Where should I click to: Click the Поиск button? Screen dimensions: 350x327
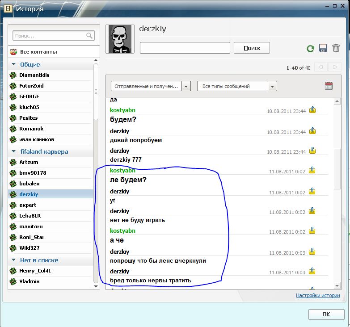(252, 48)
